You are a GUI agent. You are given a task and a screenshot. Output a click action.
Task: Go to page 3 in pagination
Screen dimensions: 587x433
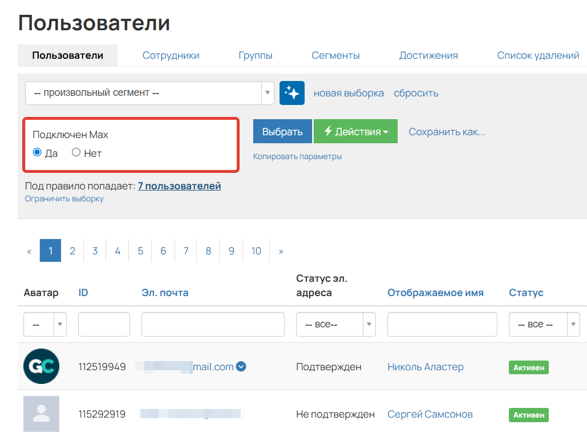pyautogui.click(x=95, y=250)
